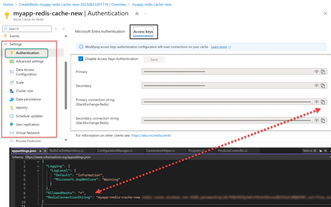Toggle Disable Access Keys Authentication checkbox

[80, 59]
